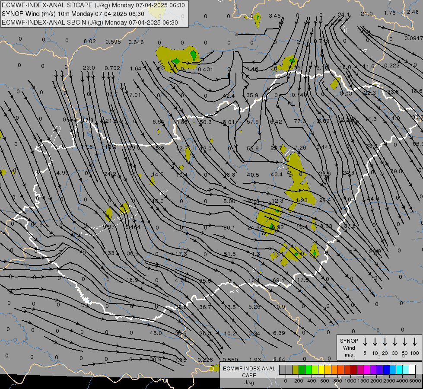Click the 0.0947 value on the map
The width and height of the screenshot is (423, 389).
coord(413,38)
